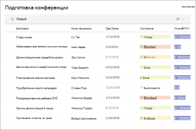
Task: Click effort bar showing 30 days
Action: coord(183,118)
